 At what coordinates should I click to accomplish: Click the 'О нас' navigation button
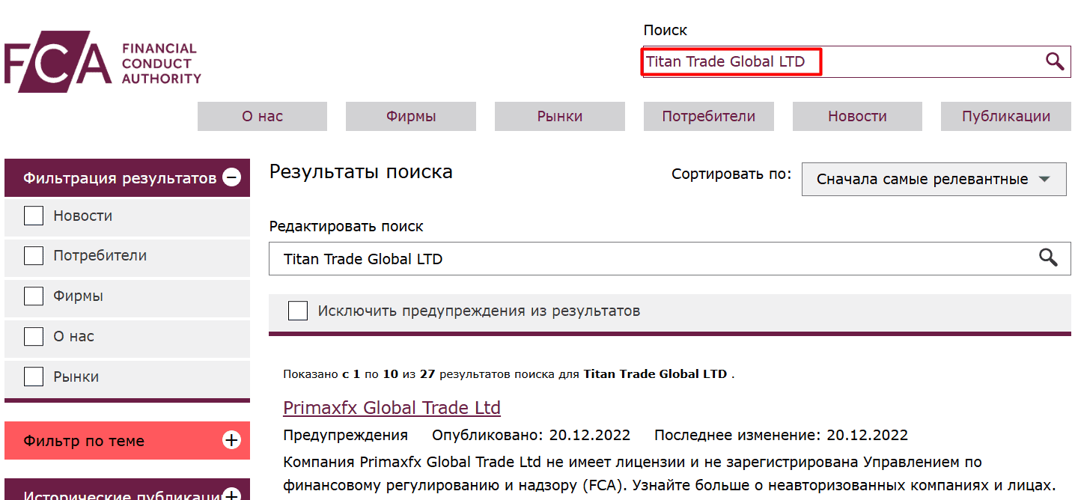262,116
